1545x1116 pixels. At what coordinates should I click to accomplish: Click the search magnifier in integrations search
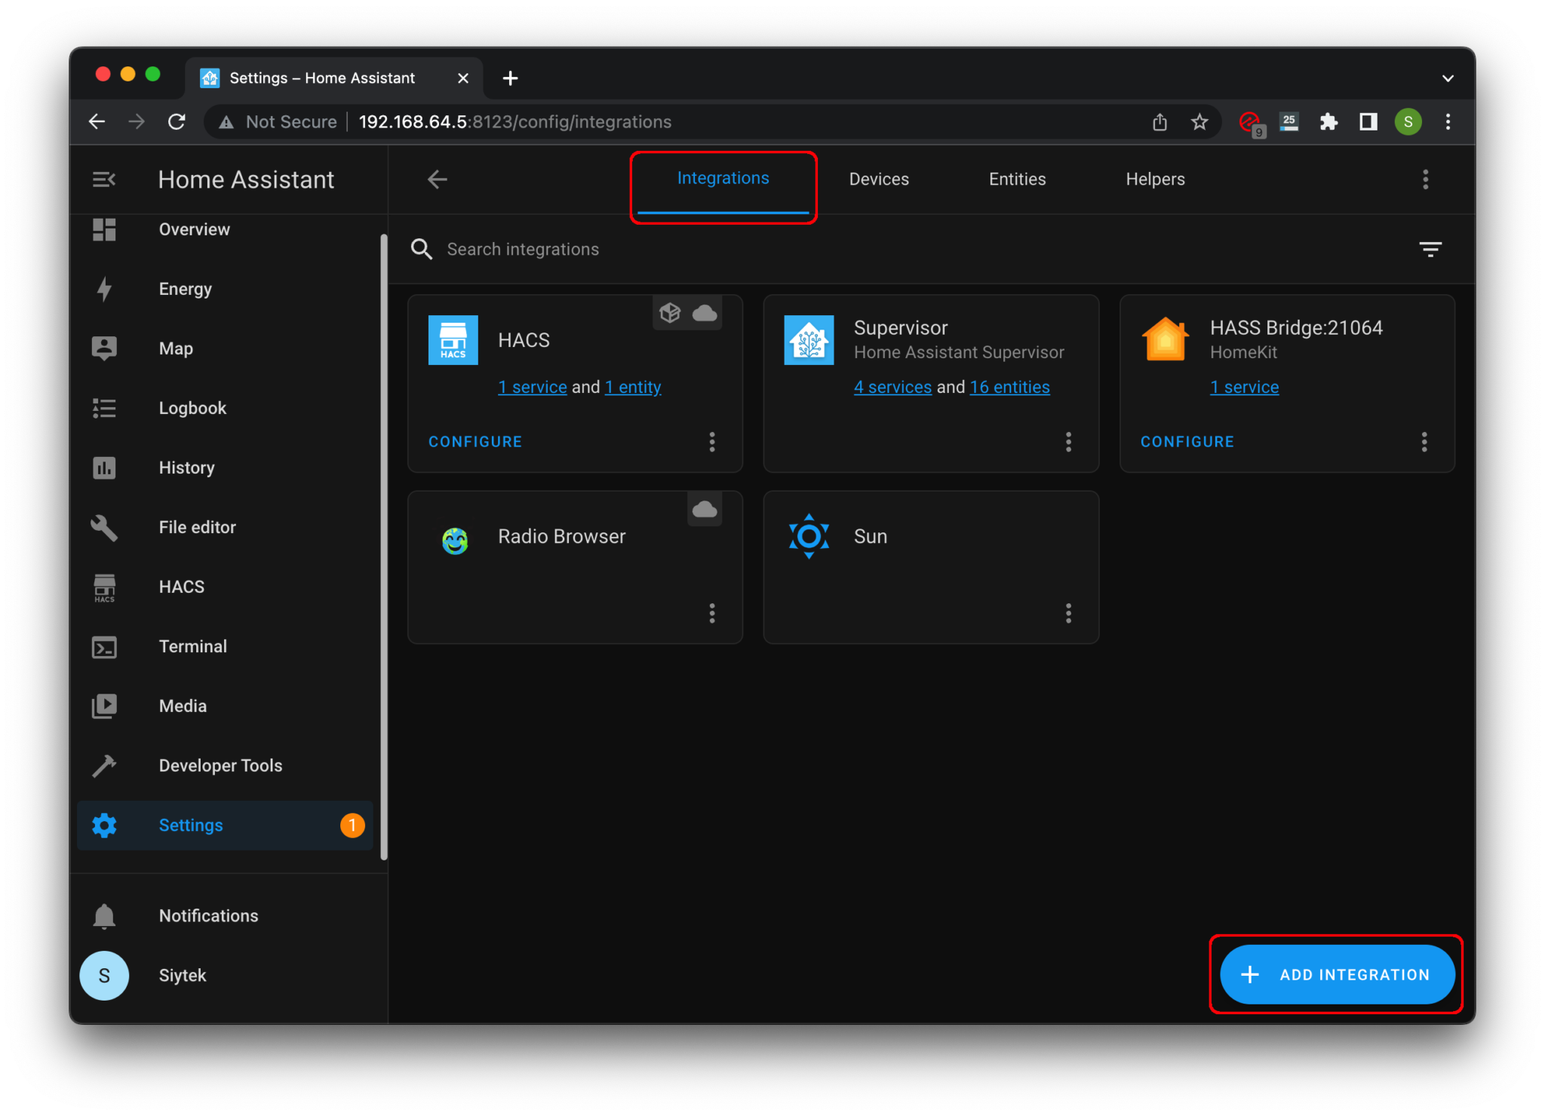click(421, 249)
